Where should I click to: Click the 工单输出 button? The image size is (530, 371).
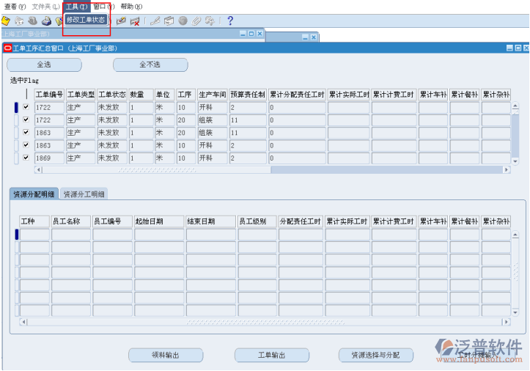272,355
